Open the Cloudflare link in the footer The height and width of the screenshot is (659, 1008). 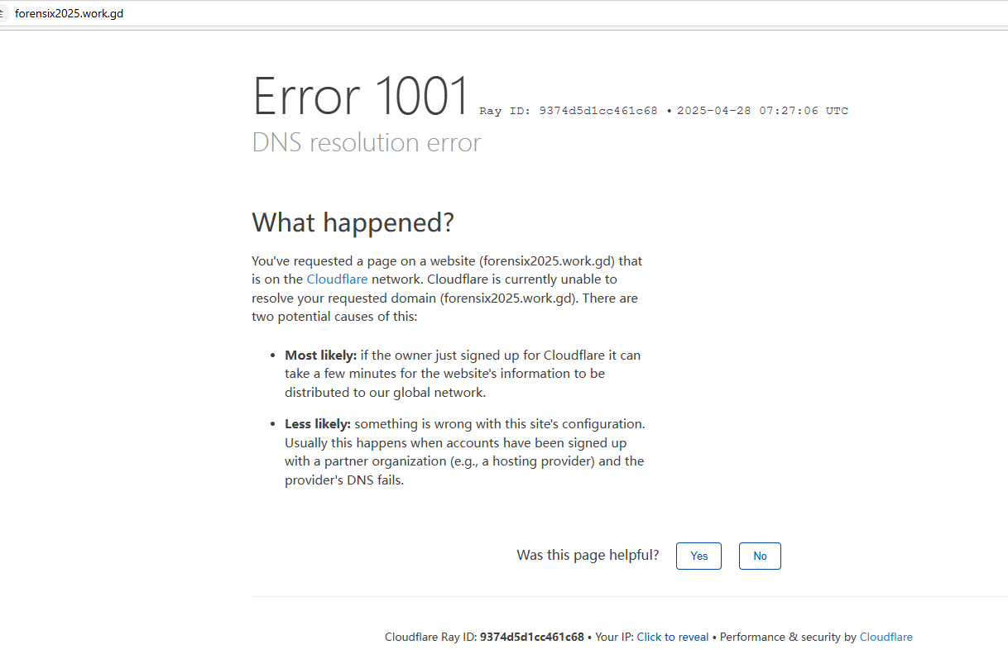coord(886,637)
